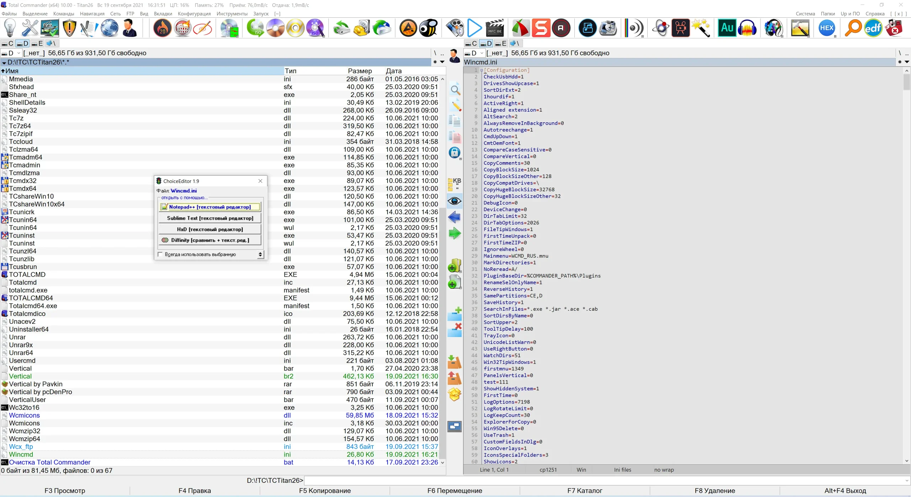Open the command line history dropdown
This screenshot has height=497, width=911.
tap(907, 481)
